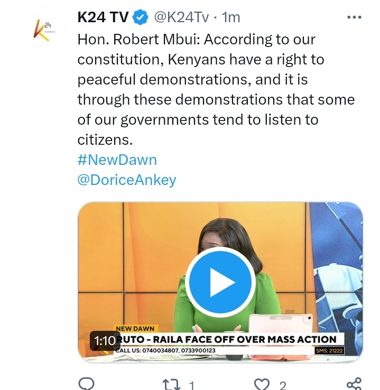Screen dimensions: 380x390
Task: Play the video with the blue play button
Action: tap(220, 282)
